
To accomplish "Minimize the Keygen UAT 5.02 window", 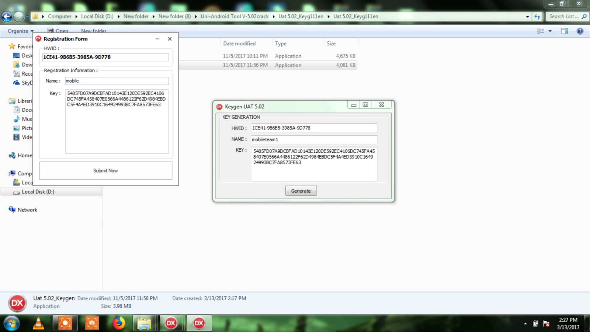I will click(x=354, y=105).
